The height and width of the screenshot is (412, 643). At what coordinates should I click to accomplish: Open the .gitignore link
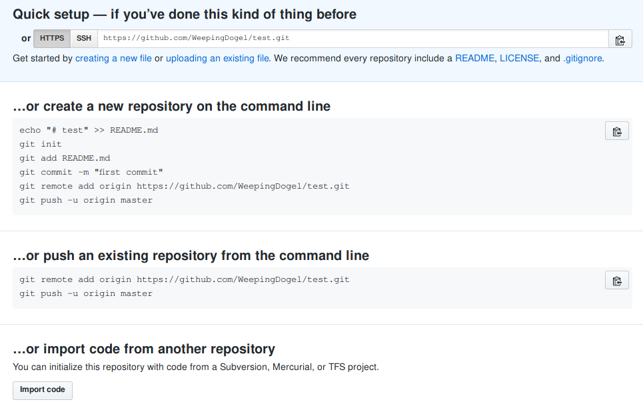(582, 59)
